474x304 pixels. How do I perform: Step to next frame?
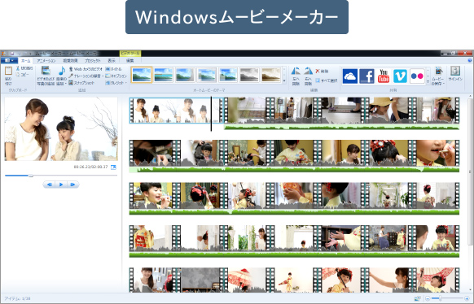(x=72, y=185)
